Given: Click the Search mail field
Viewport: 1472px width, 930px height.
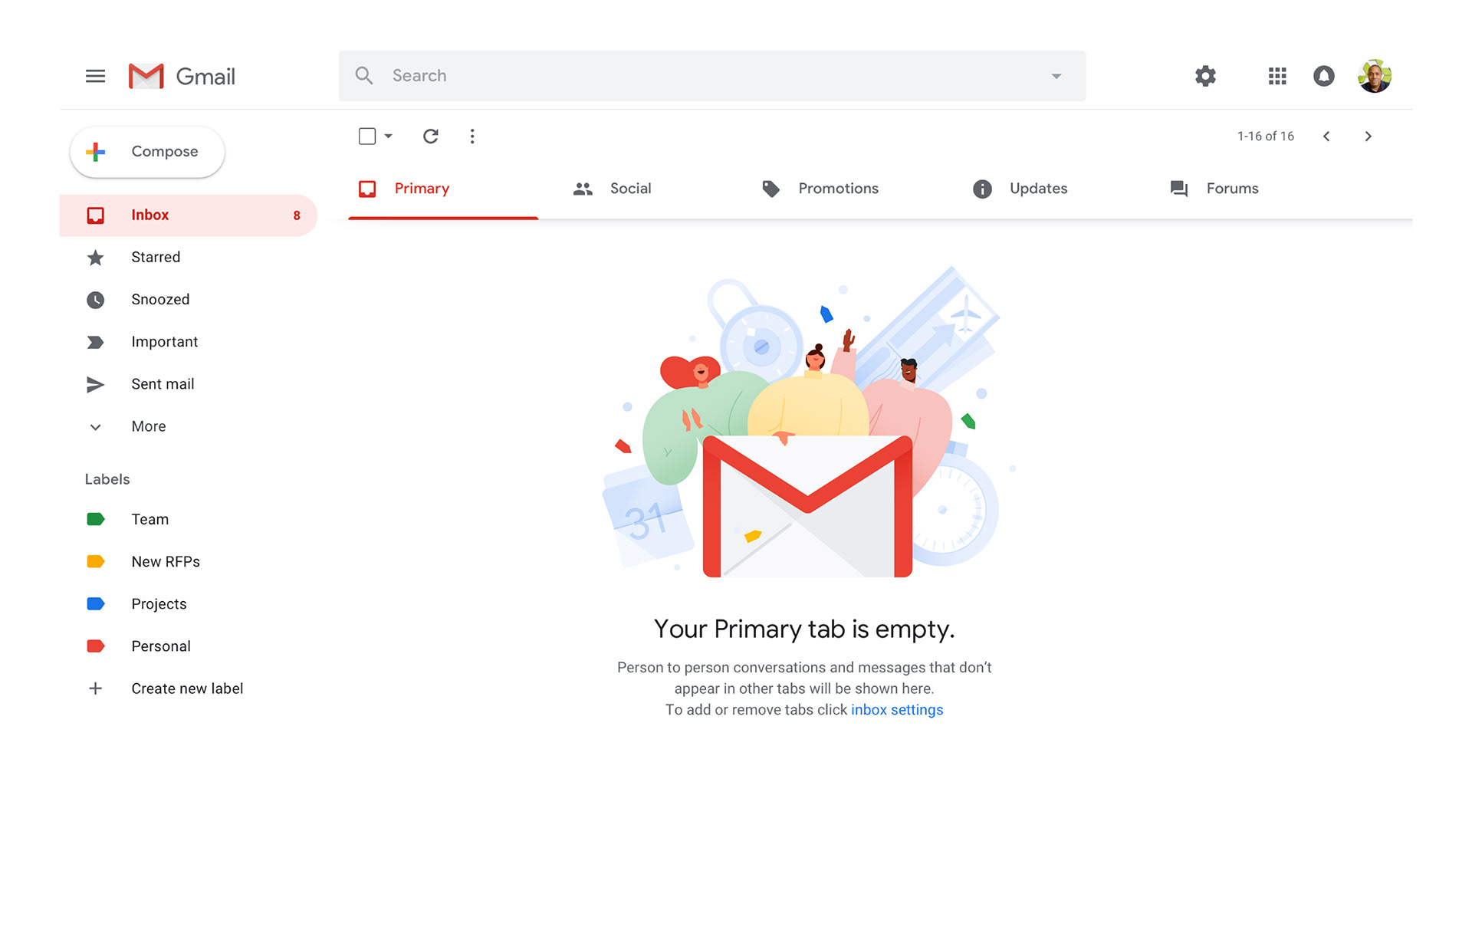Looking at the screenshot, I should point(712,76).
